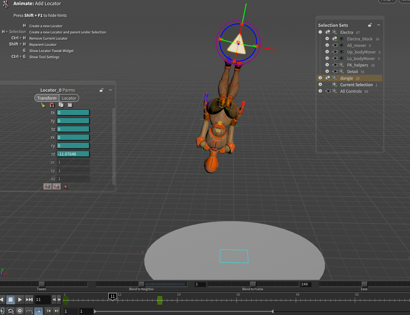Switch to the Transform tab
The width and height of the screenshot is (410, 315).
click(47, 98)
